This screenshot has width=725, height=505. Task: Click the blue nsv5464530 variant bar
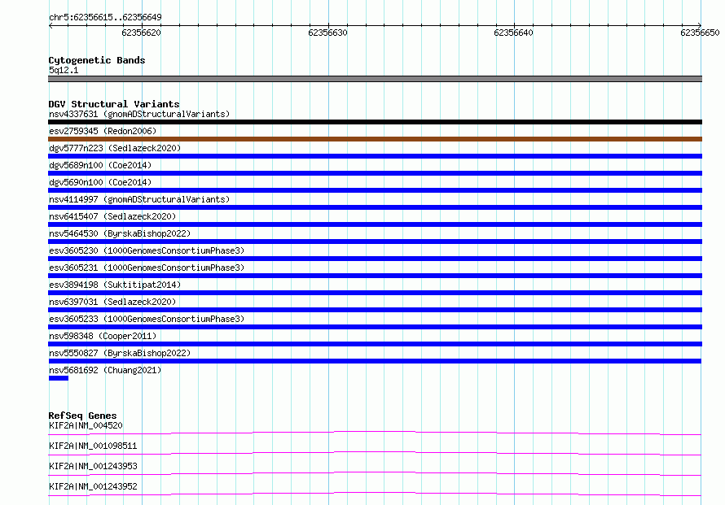click(x=375, y=242)
